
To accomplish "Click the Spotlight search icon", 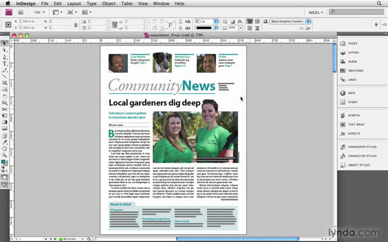I will (379, 3).
